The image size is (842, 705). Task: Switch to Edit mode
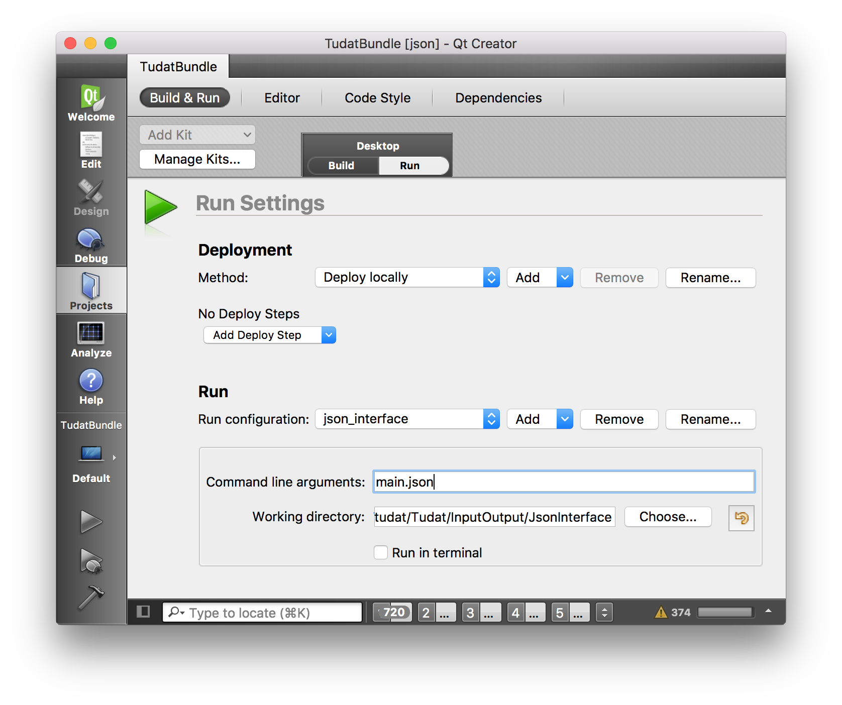click(91, 150)
